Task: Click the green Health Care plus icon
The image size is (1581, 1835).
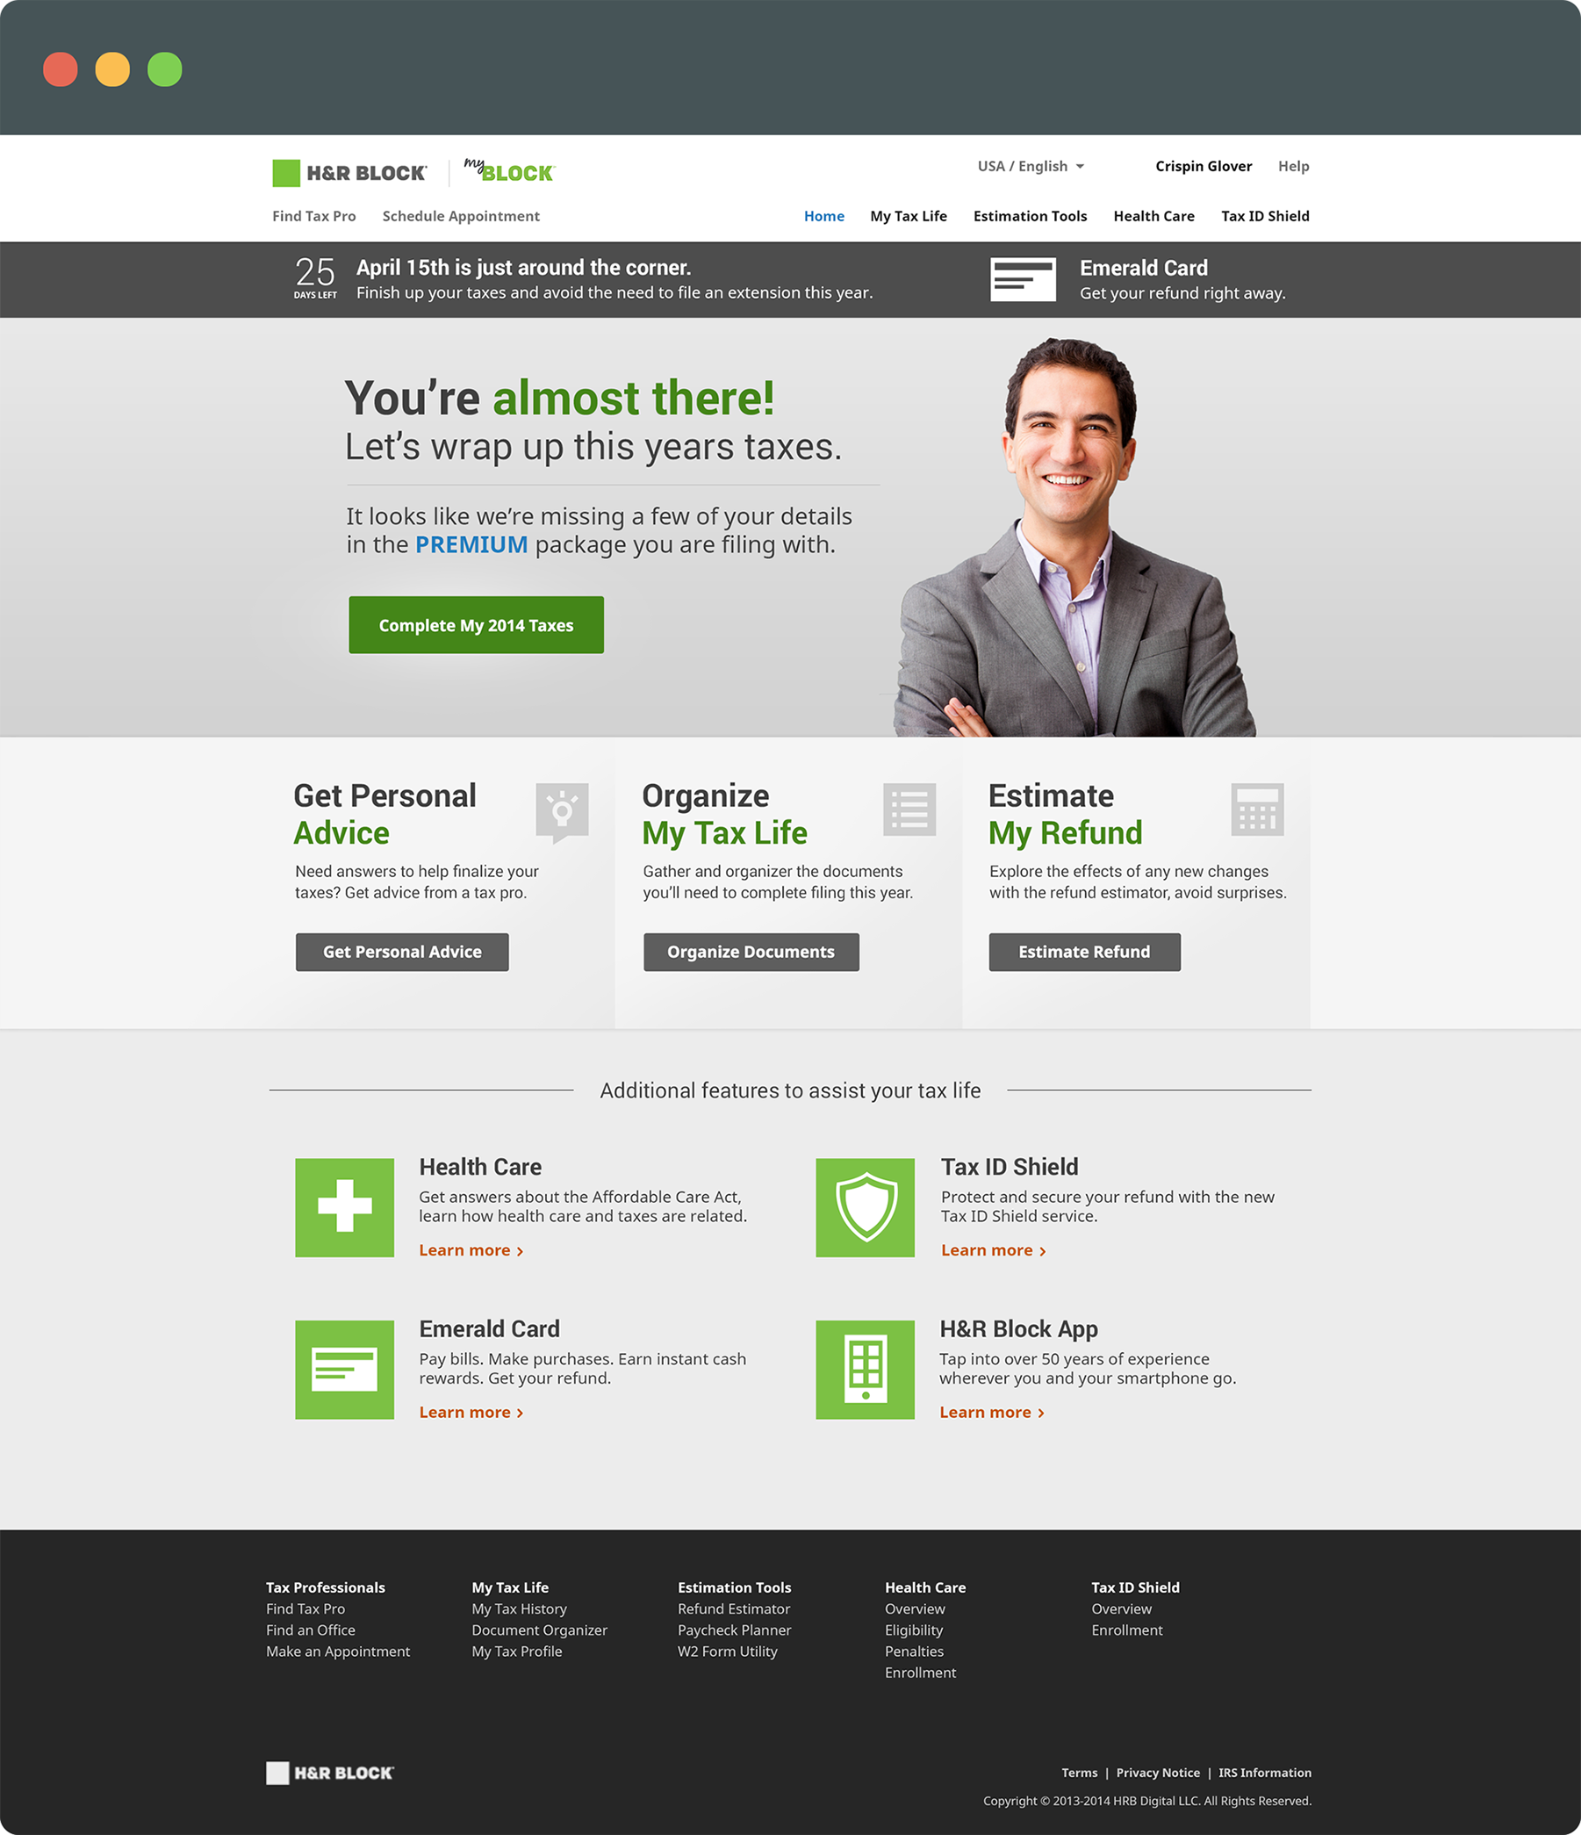Action: (344, 1207)
